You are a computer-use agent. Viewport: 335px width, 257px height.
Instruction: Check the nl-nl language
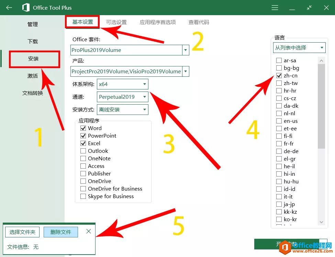coord(279,113)
